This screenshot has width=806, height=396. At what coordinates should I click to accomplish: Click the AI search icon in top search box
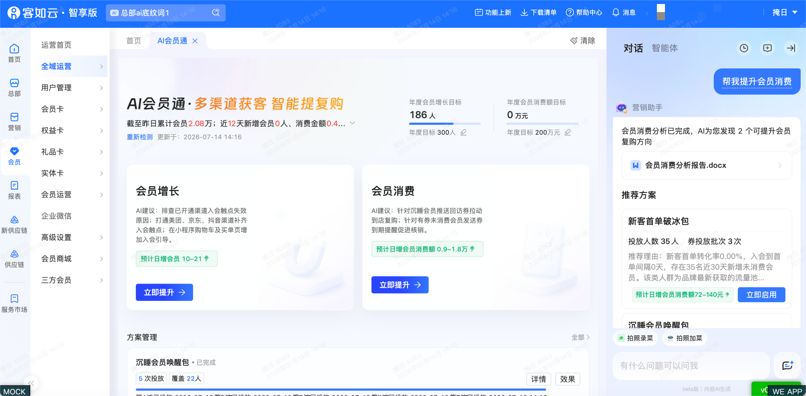click(216, 12)
